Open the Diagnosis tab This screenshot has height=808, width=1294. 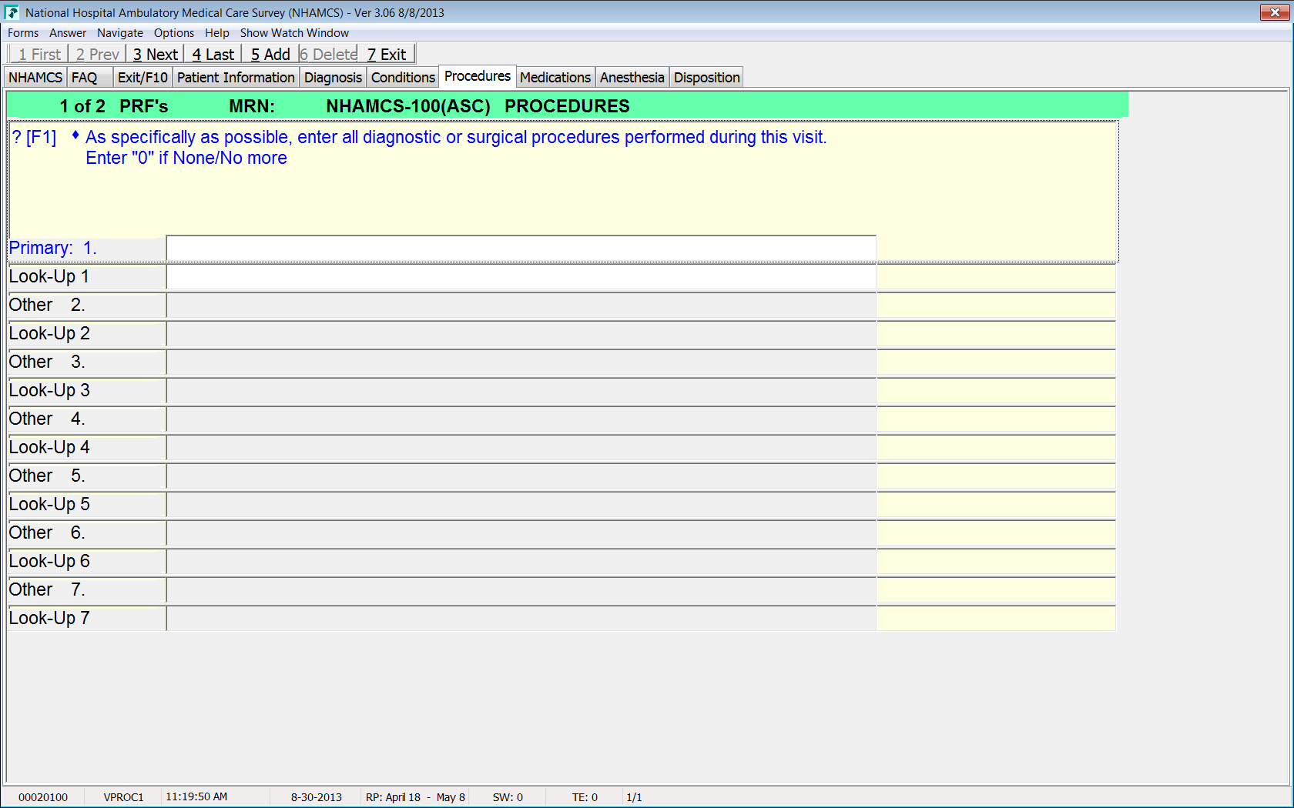point(333,78)
